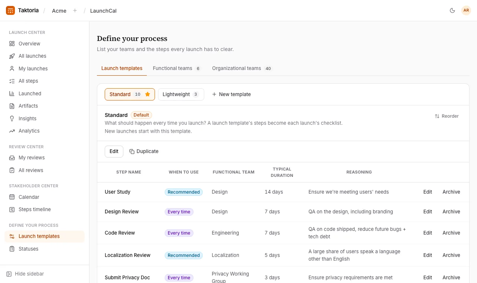477x283 pixels.
Task: Click the Default badge beside Standard
Action: [x=141, y=115]
